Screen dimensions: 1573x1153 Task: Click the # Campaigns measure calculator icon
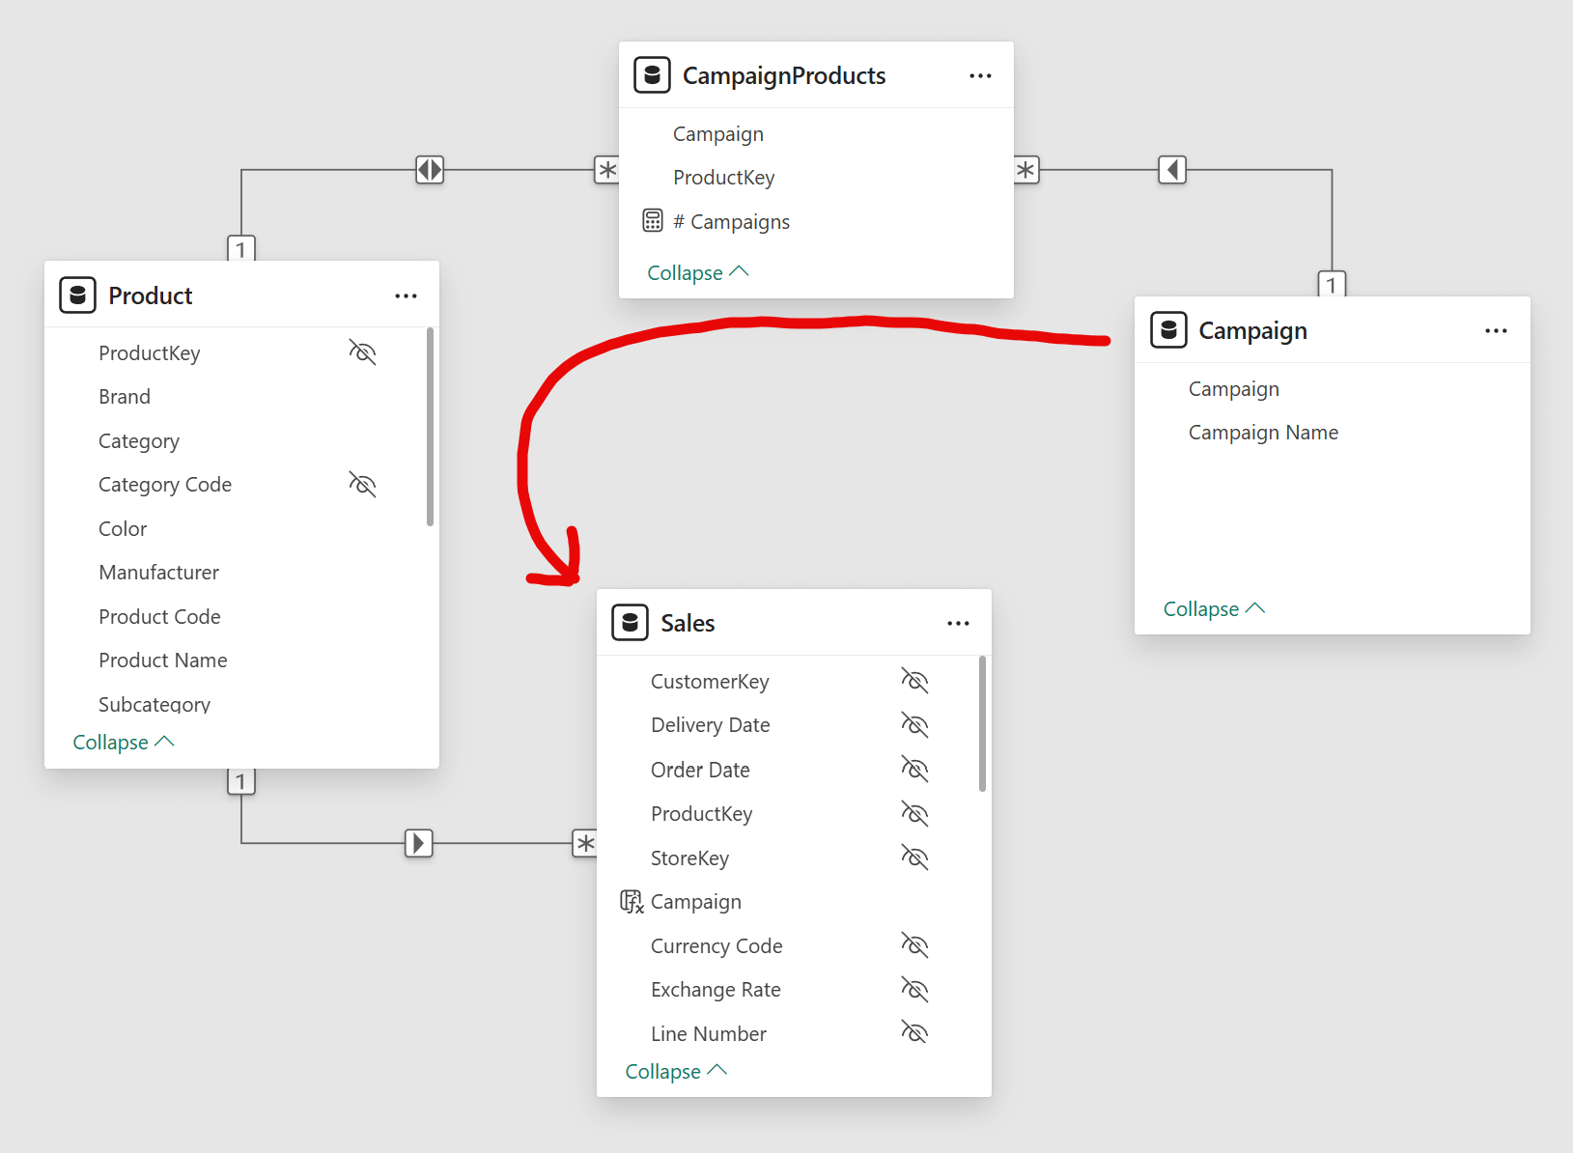[x=653, y=221]
